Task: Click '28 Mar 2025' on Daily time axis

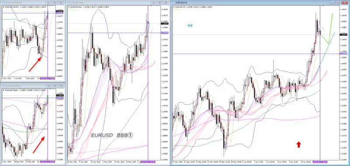Action: [72, 162]
